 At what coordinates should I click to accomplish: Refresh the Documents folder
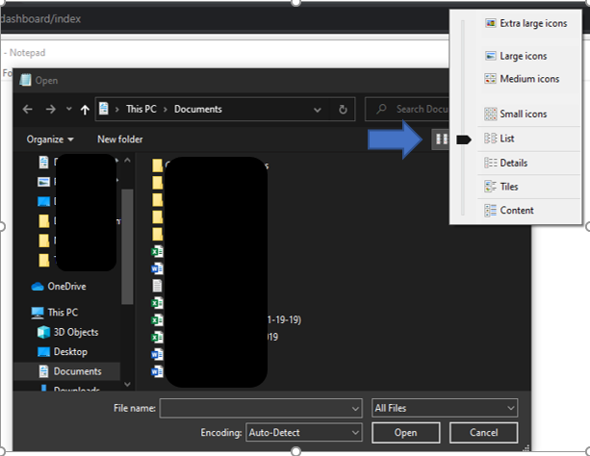[x=343, y=110]
